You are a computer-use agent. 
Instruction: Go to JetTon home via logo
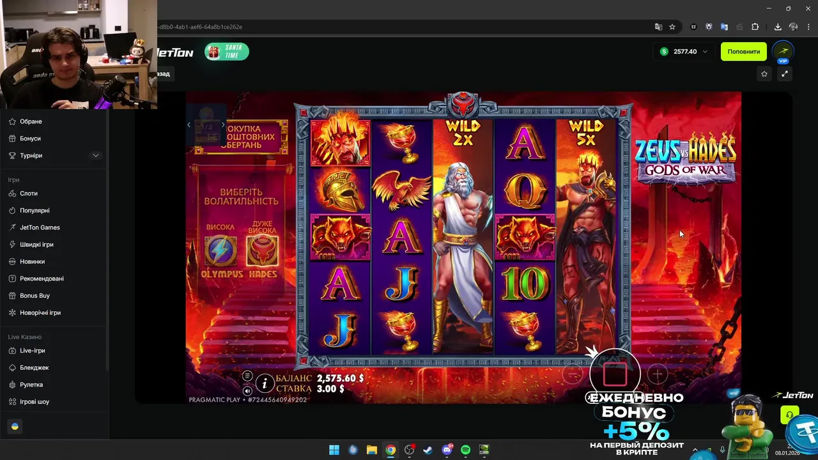click(174, 52)
